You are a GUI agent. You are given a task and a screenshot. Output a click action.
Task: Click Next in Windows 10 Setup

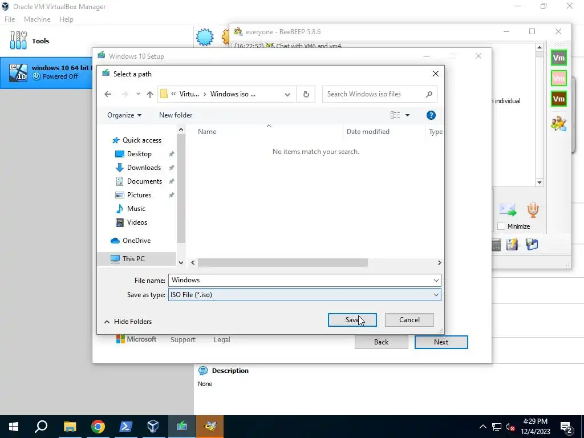pos(441,342)
